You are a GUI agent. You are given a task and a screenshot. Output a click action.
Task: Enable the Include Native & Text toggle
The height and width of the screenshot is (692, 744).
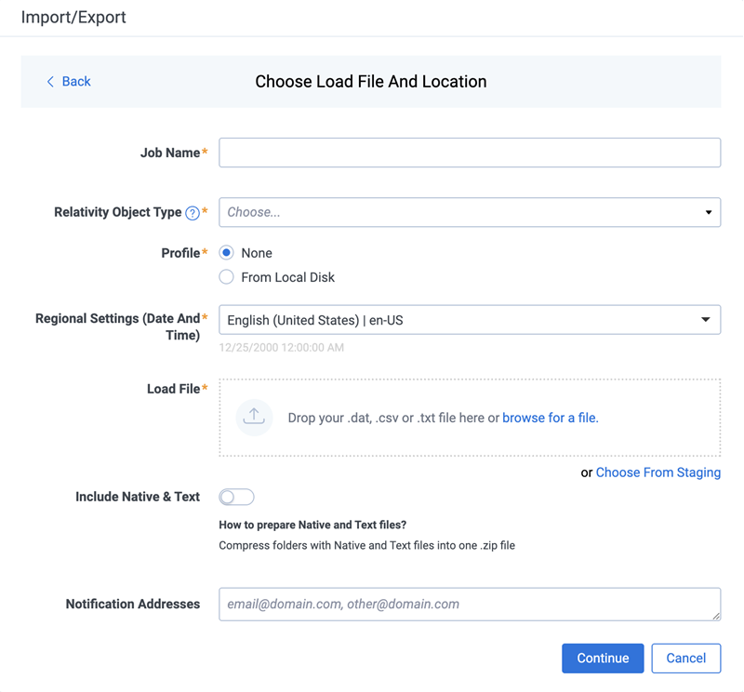[236, 497]
